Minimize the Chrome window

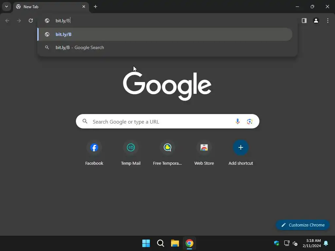tap(297, 7)
